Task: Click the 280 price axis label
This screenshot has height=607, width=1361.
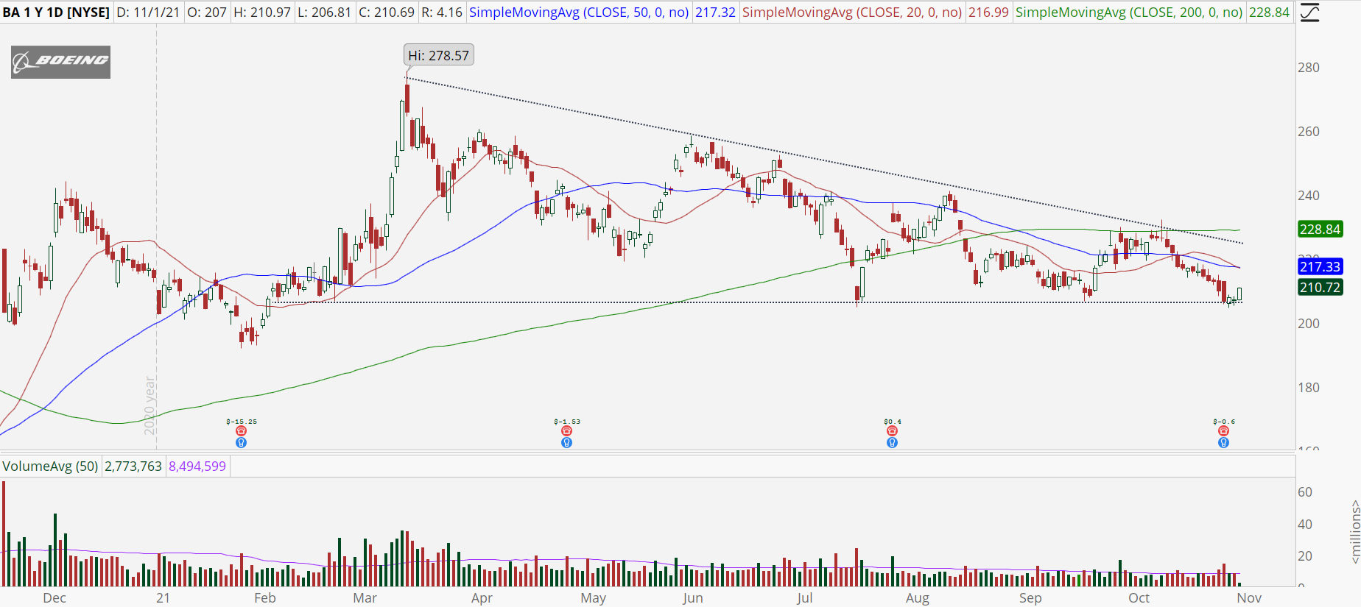Action: [1309, 68]
